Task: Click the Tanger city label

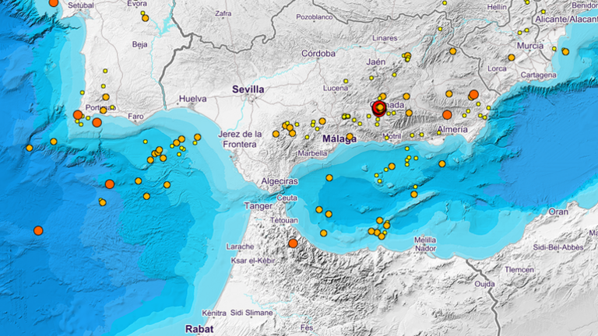Action: pyautogui.click(x=258, y=206)
